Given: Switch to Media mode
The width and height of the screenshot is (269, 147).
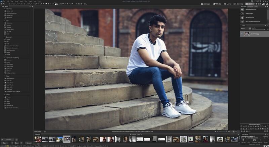Looking at the screenshot, I should [x=217, y=4].
